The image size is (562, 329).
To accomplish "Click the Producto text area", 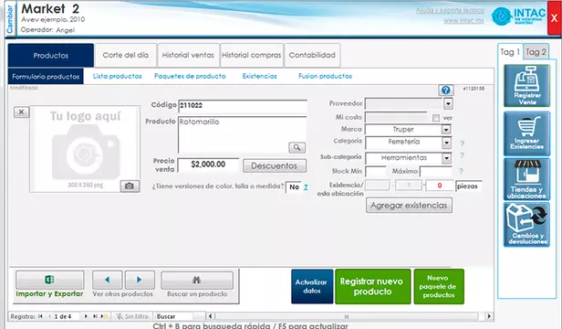I will point(243,134).
